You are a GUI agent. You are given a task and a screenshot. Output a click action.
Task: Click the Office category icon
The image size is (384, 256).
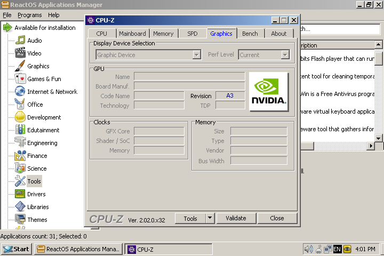pos(20,104)
